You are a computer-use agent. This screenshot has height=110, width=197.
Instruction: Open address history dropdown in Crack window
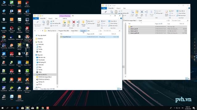(167, 20)
